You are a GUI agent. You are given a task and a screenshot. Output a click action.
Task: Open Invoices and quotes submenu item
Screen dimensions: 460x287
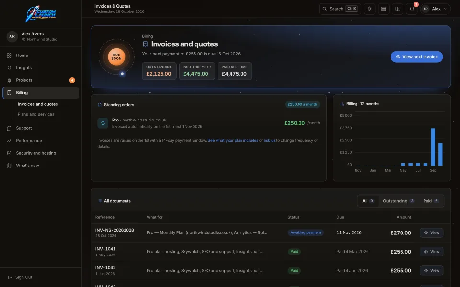point(37,104)
